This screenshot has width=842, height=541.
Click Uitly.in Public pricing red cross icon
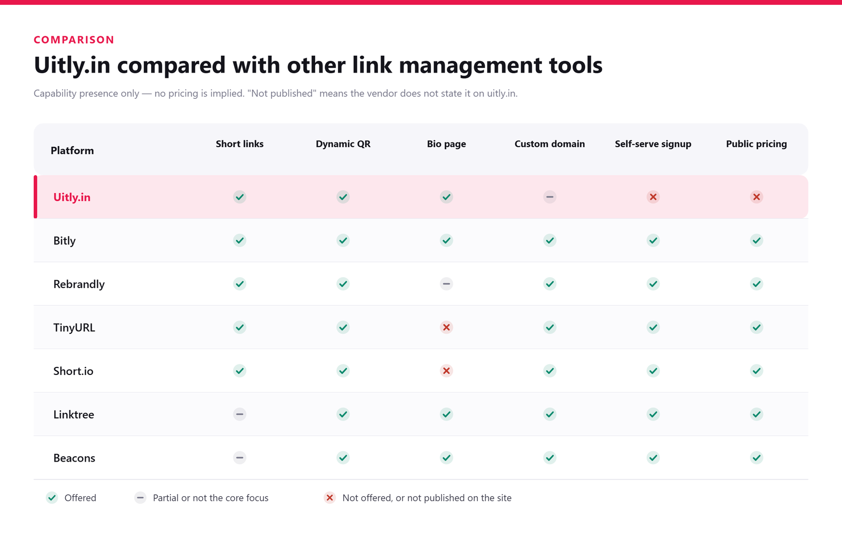click(757, 197)
